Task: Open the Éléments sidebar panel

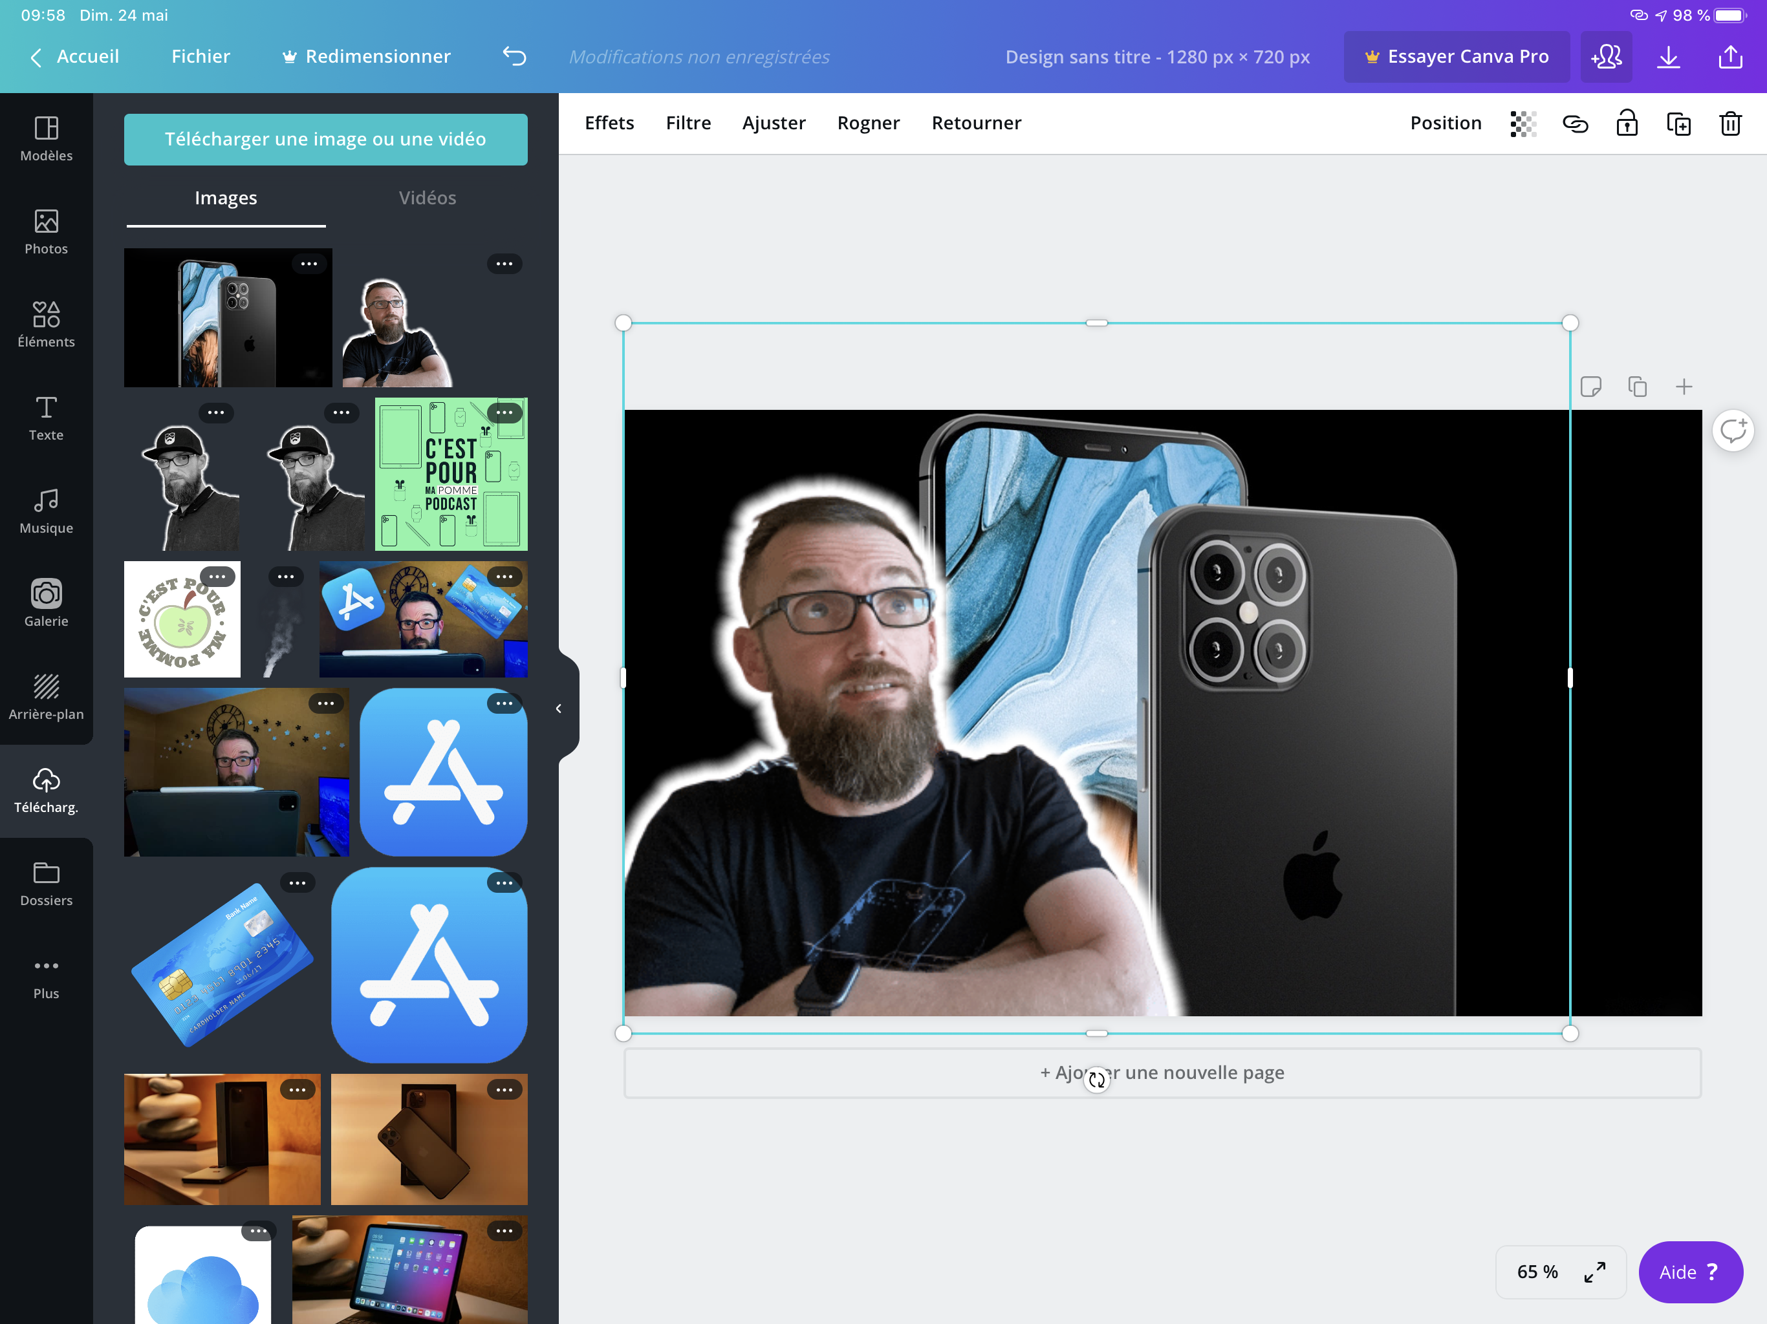Action: [47, 325]
